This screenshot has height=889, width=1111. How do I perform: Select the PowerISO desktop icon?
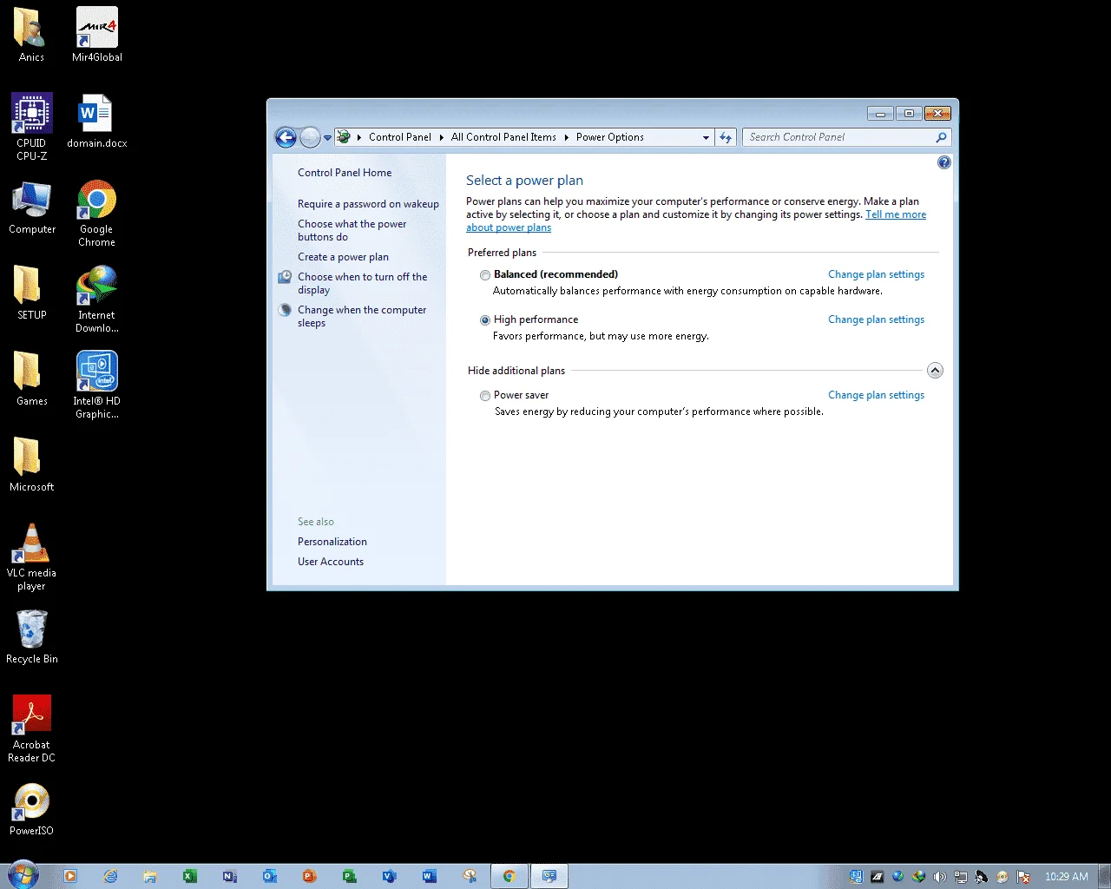32,809
